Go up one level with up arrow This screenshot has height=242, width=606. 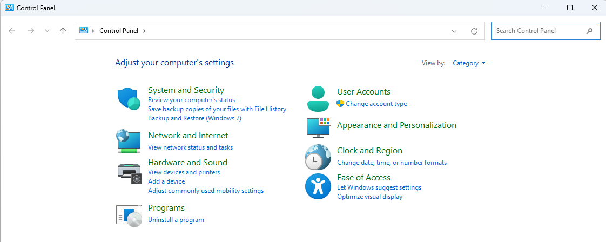(63, 31)
